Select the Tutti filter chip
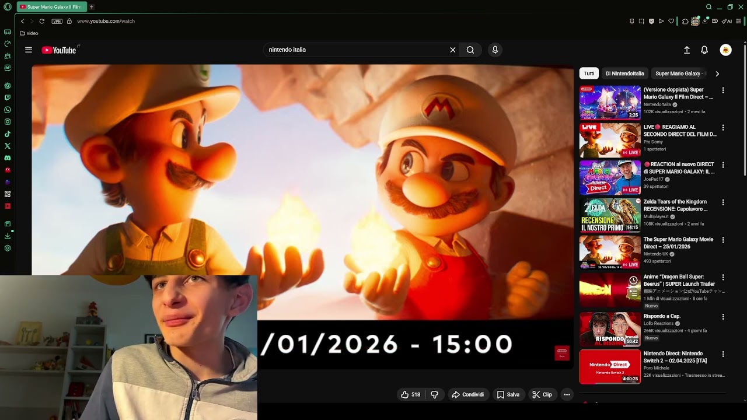Image resolution: width=747 pixels, height=420 pixels. click(589, 73)
